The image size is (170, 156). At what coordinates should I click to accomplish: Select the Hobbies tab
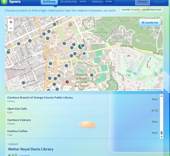pyautogui.click(x=102, y=2)
